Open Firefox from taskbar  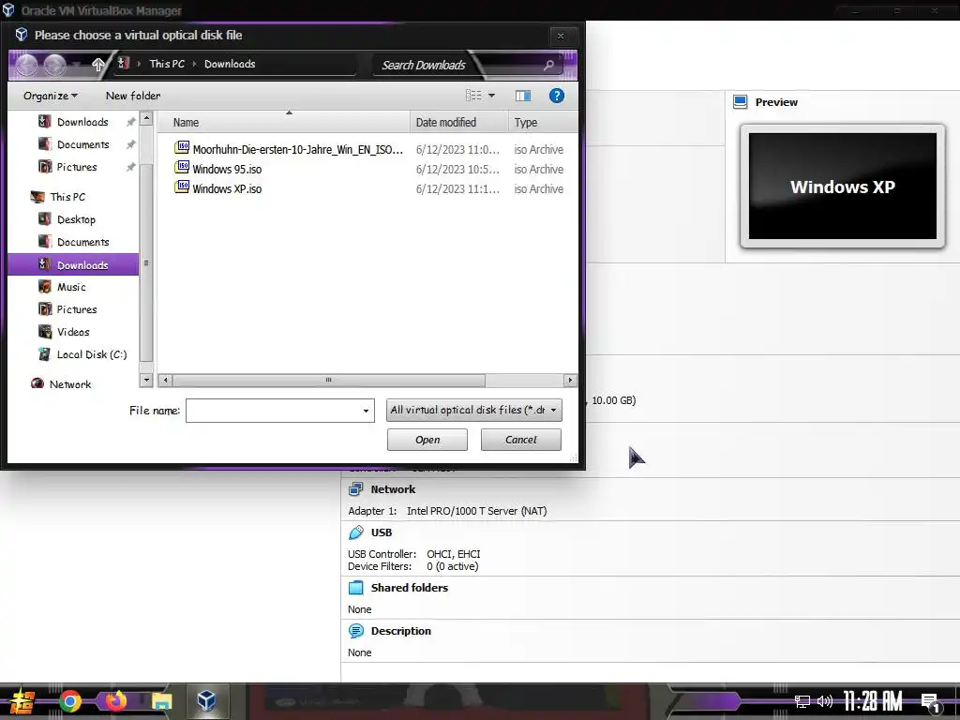(115, 701)
